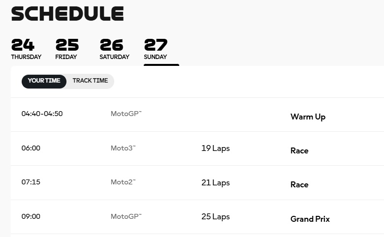This screenshot has height=237, width=384.
Task: Click the 09:00 start time
Action: coord(31,216)
